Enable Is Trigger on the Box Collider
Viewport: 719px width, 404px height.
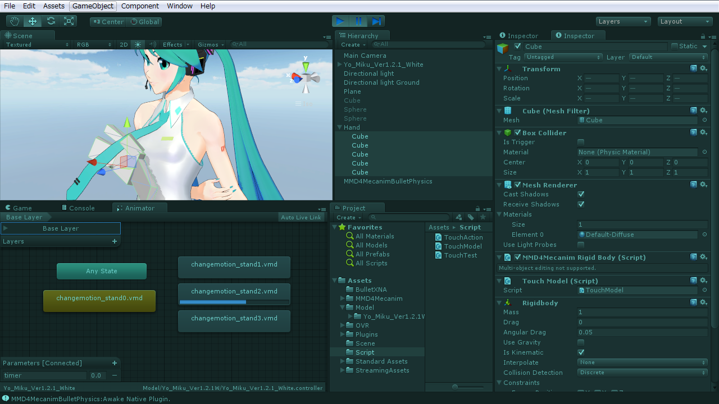[x=581, y=142]
